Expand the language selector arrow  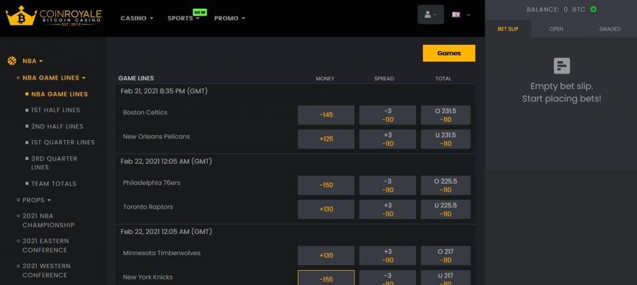coord(468,15)
